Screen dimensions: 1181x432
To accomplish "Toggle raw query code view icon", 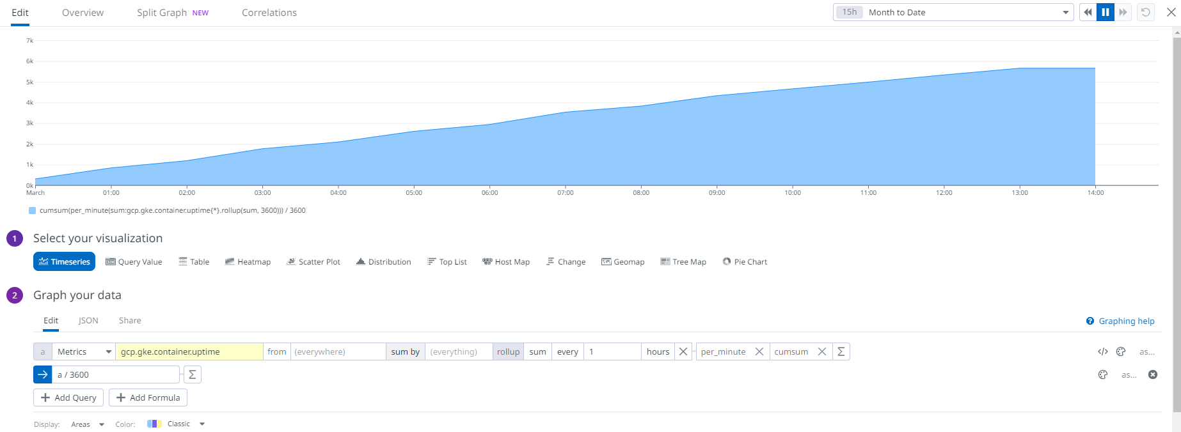I will coord(1103,351).
